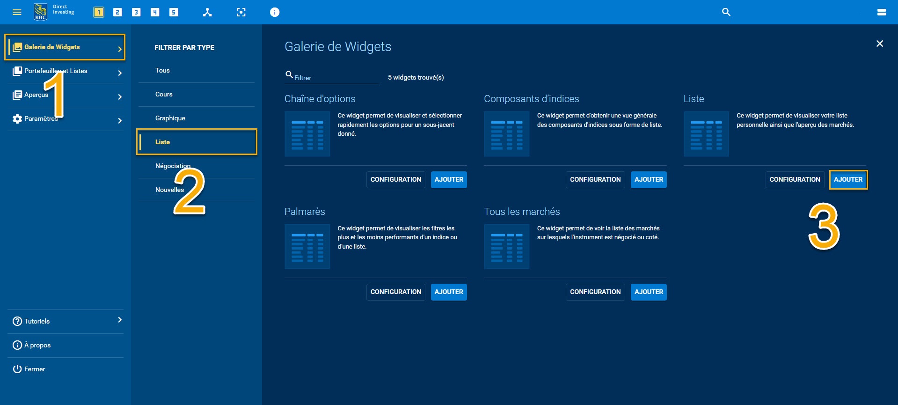Add the Liste widget with AJOUTER
Viewport: 898px width, 405px height.
tap(848, 180)
